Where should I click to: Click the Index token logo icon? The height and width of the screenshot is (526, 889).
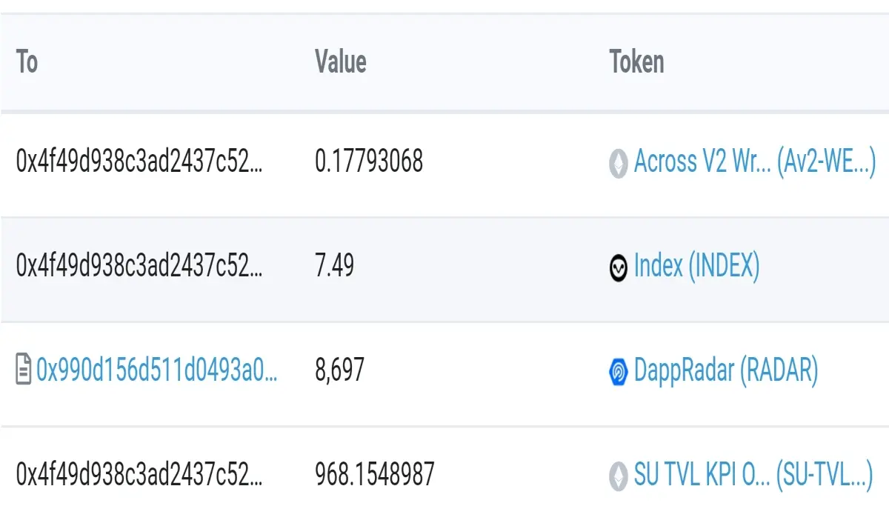click(618, 267)
